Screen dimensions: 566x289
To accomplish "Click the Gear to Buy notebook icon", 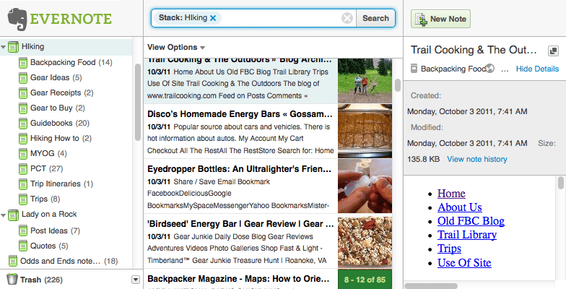I will point(23,108).
